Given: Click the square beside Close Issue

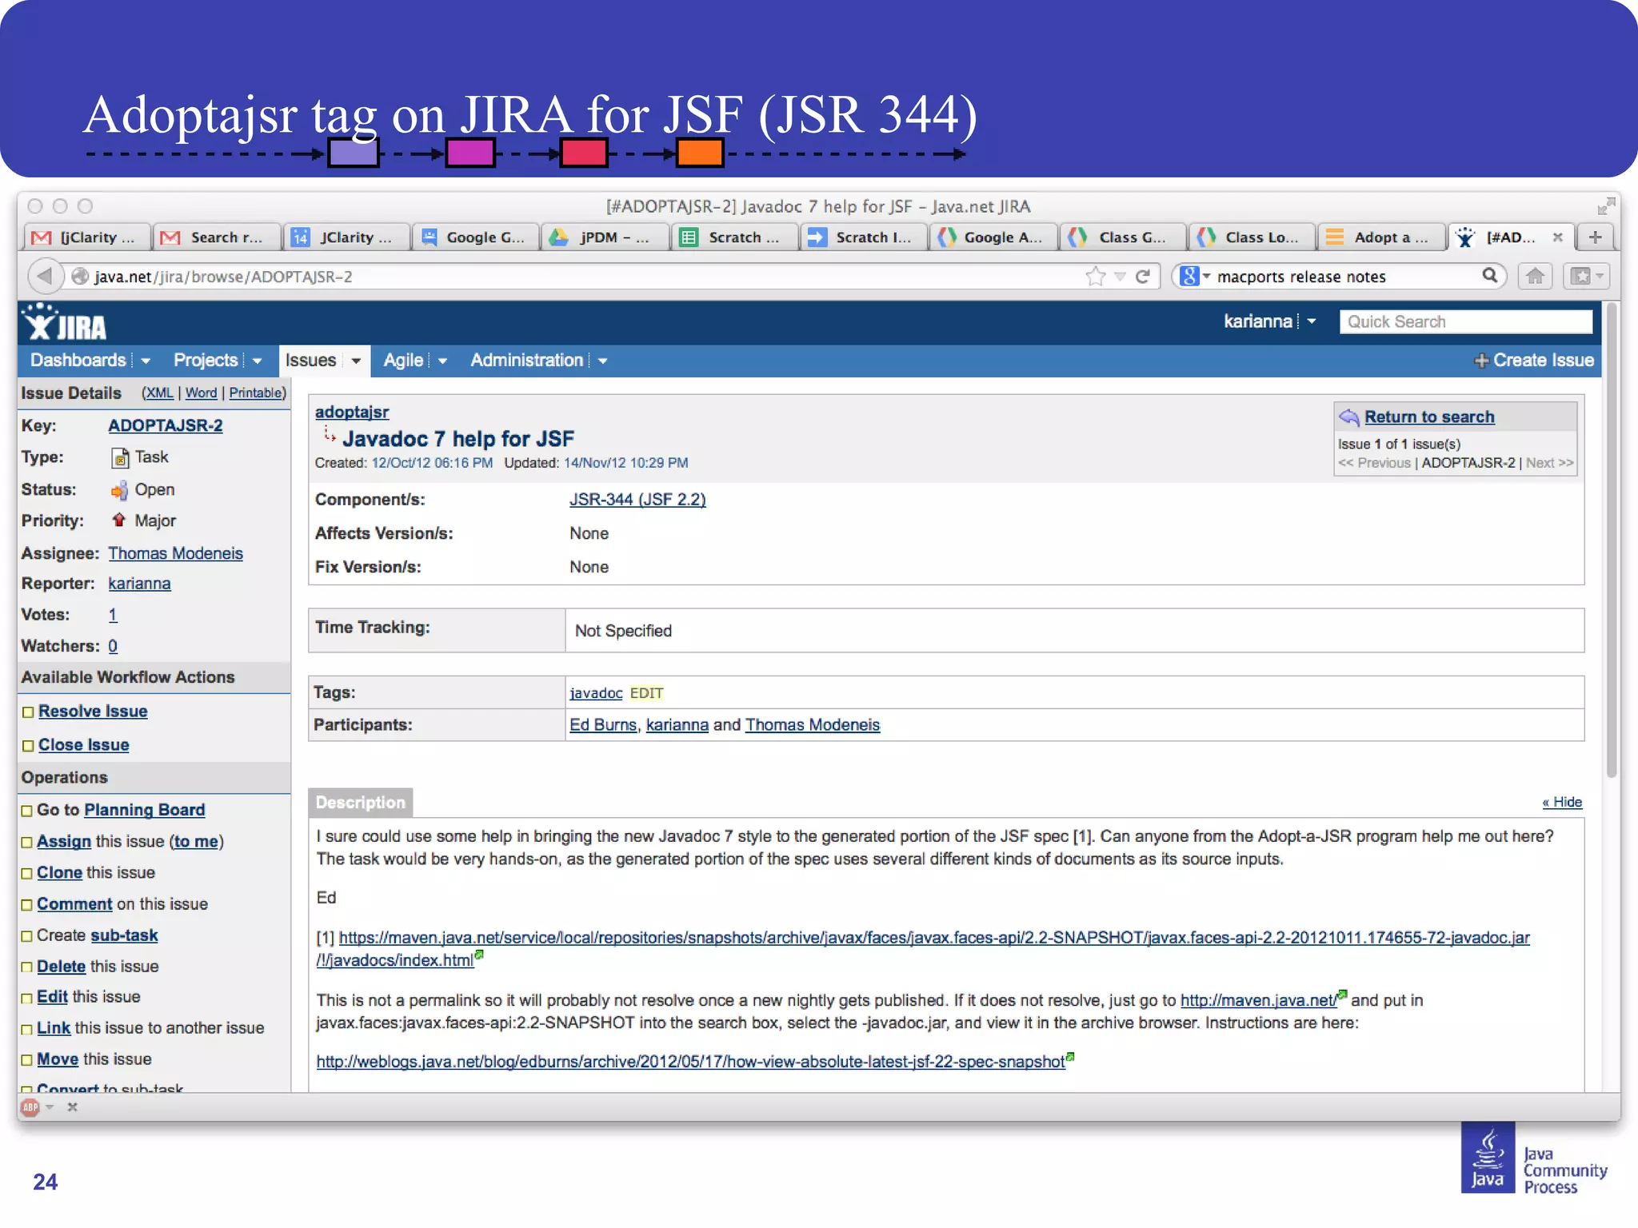Looking at the screenshot, I should (x=29, y=746).
